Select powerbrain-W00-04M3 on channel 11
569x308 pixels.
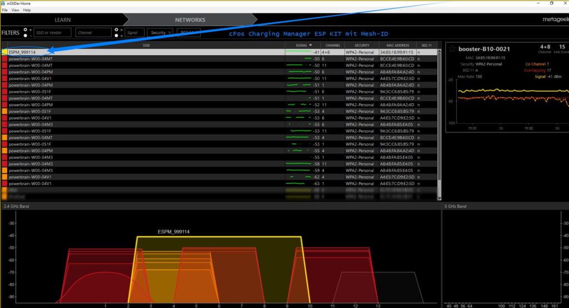click(x=219, y=164)
